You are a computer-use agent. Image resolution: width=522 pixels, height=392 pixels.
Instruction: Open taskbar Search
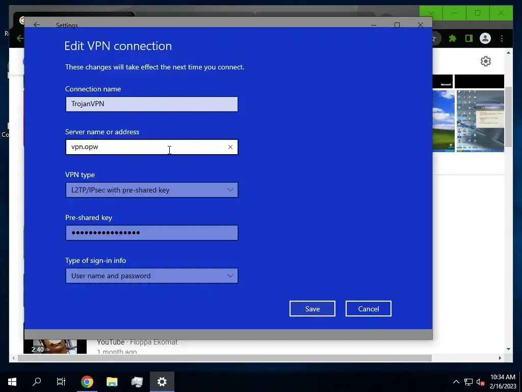(x=37, y=382)
